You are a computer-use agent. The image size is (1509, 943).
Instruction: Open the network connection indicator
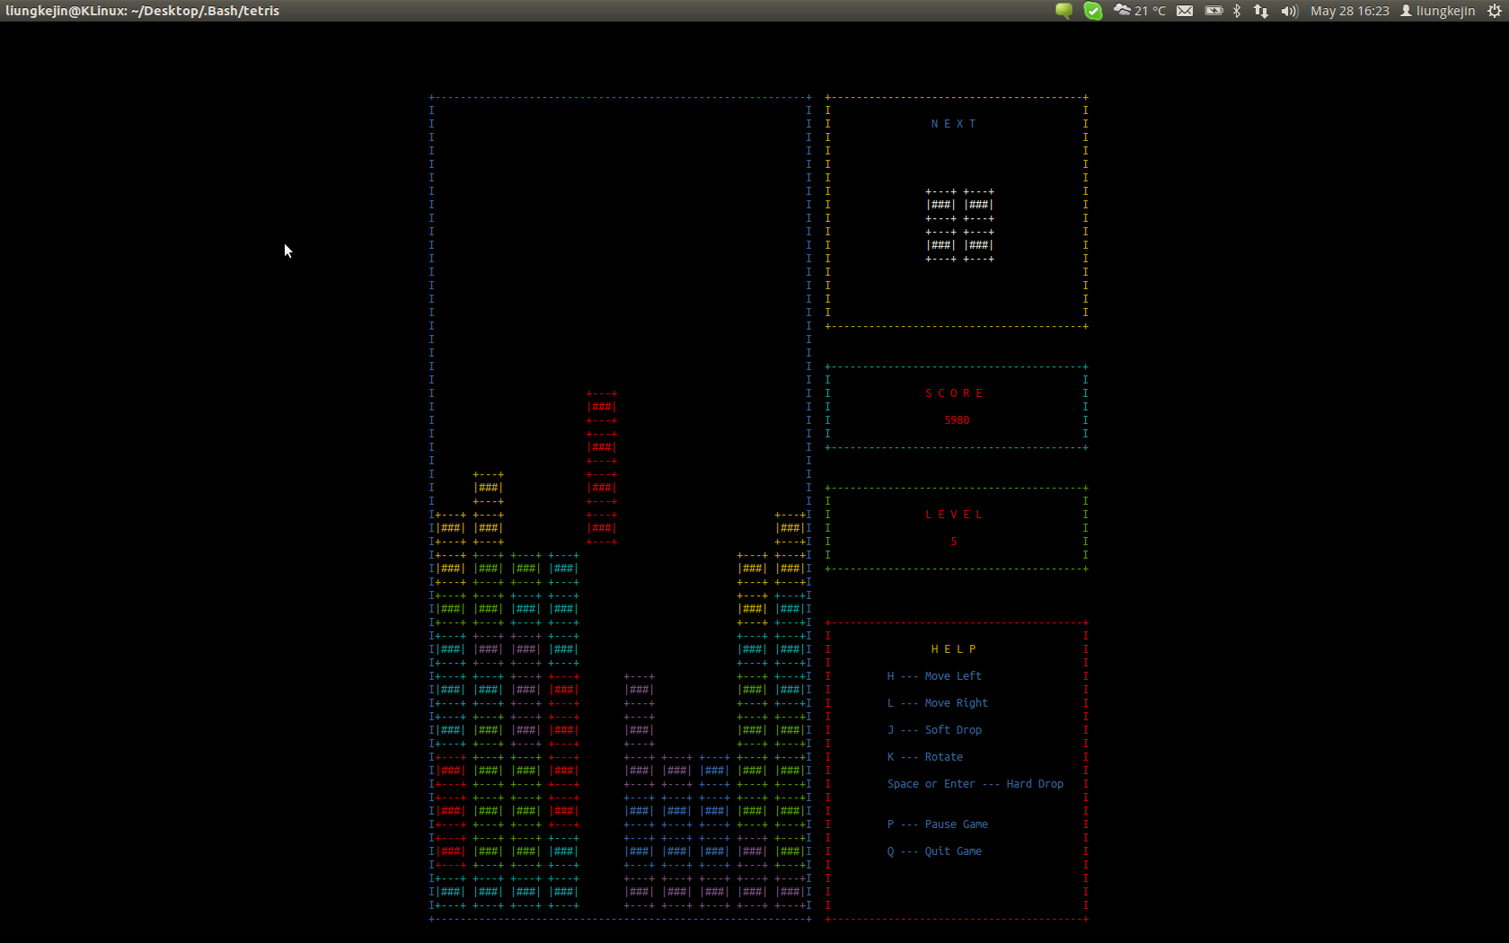(x=1261, y=11)
